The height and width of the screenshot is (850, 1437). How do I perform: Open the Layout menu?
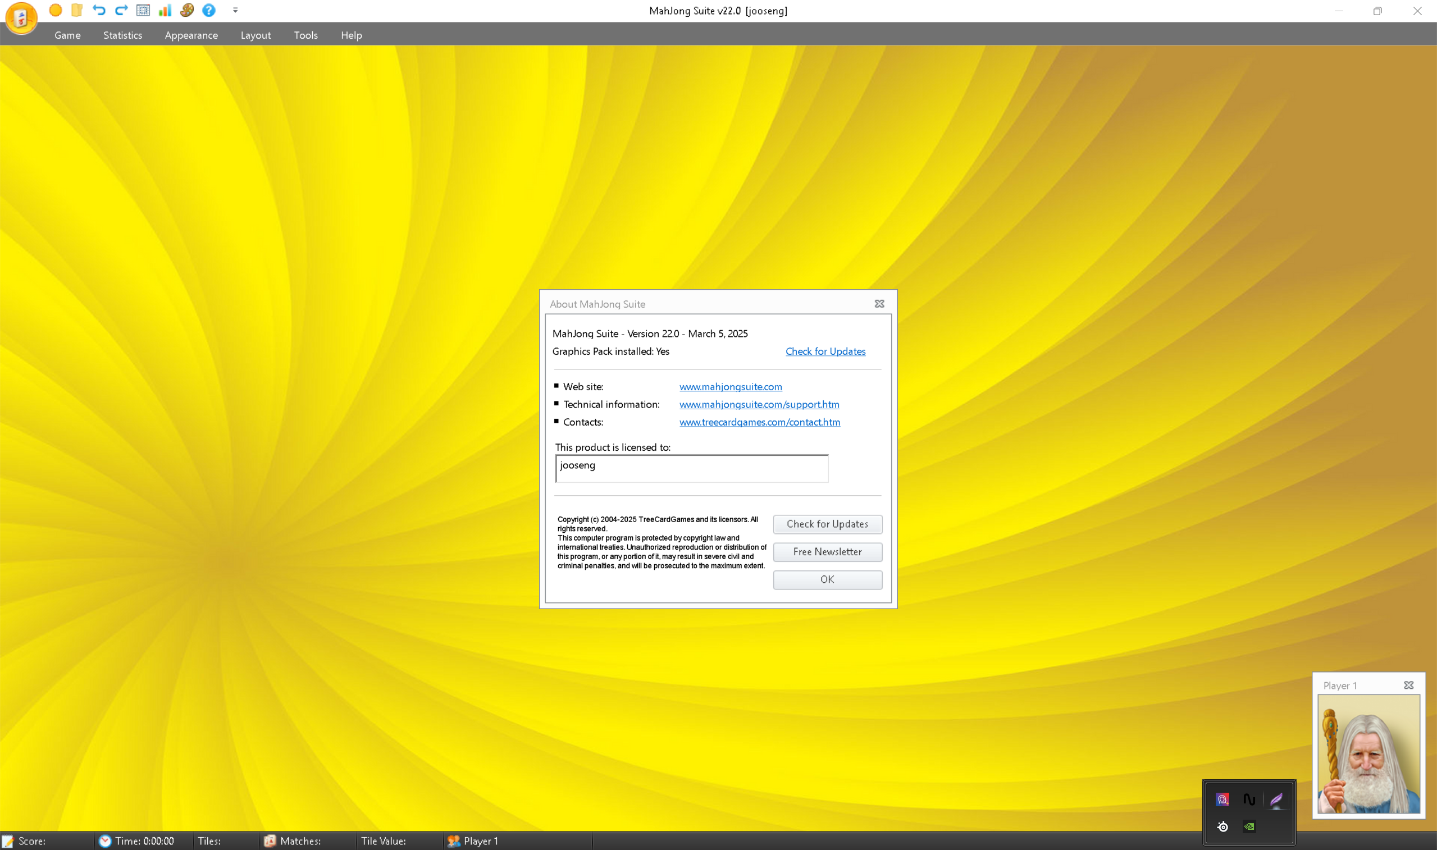point(256,35)
